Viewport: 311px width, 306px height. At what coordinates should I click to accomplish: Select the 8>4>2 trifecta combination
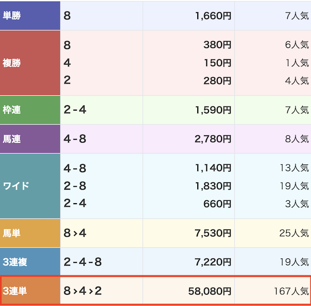click(x=83, y=291)
